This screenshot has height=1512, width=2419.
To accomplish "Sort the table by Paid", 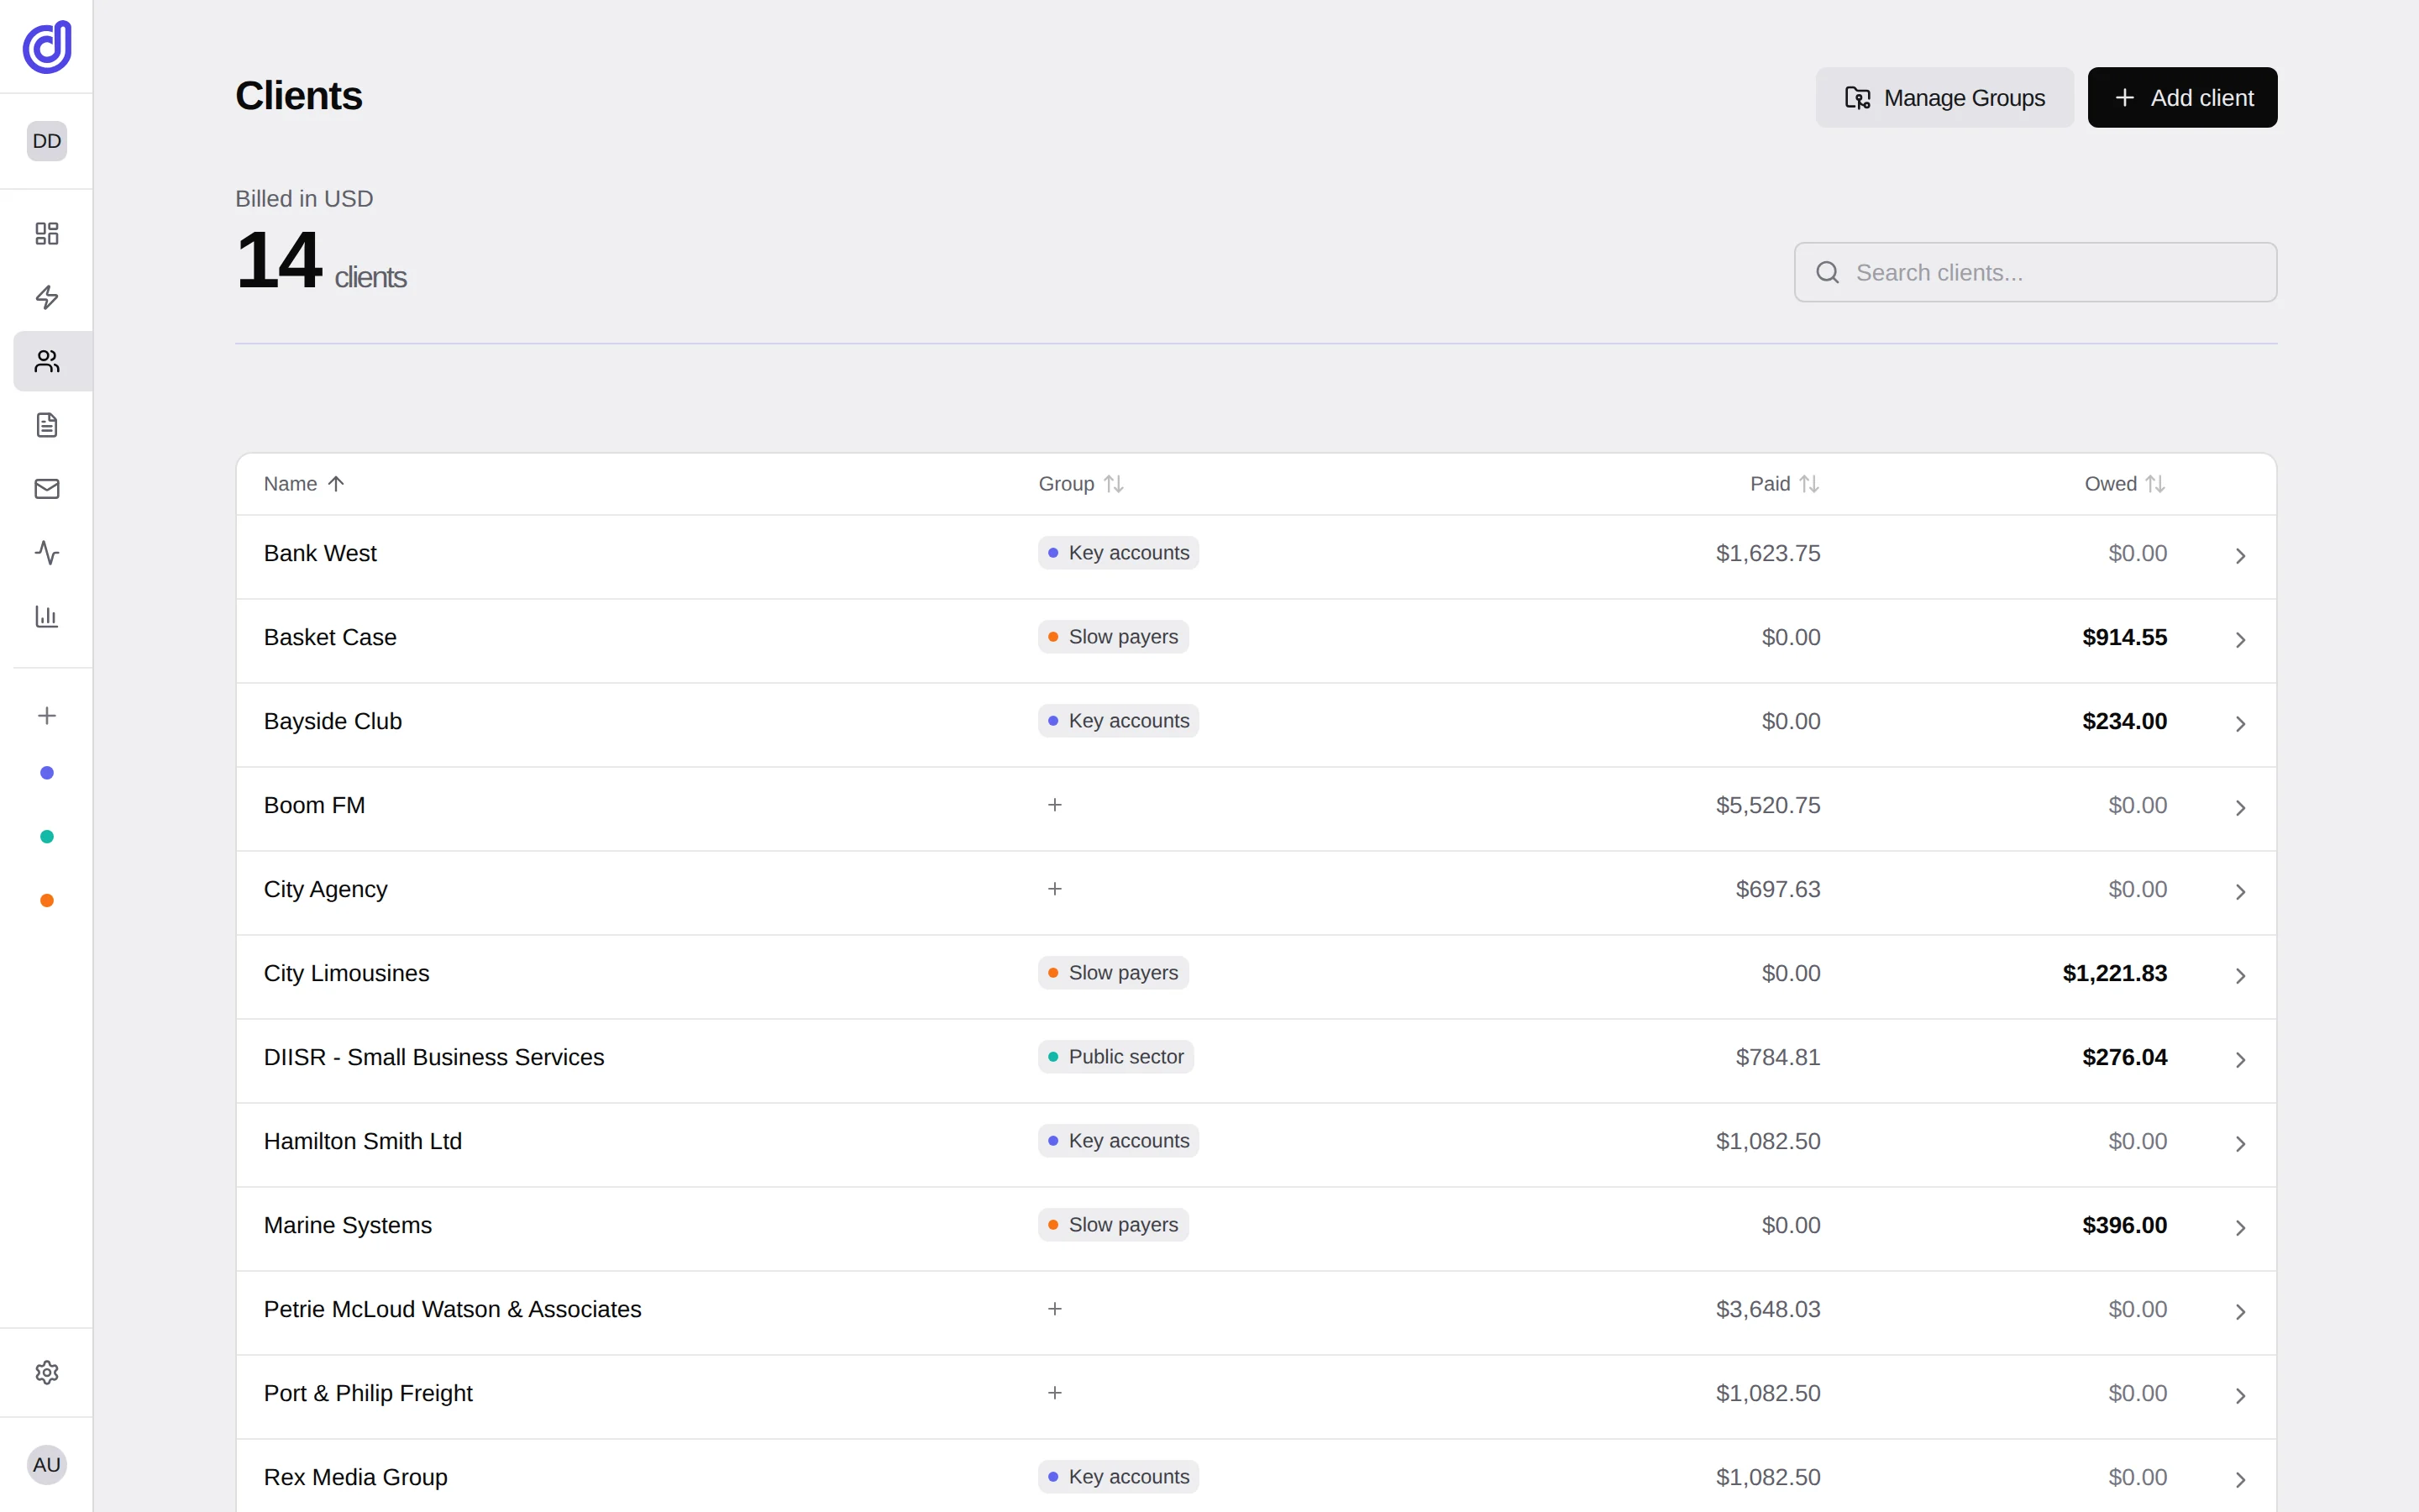I will coord(1784,484).
